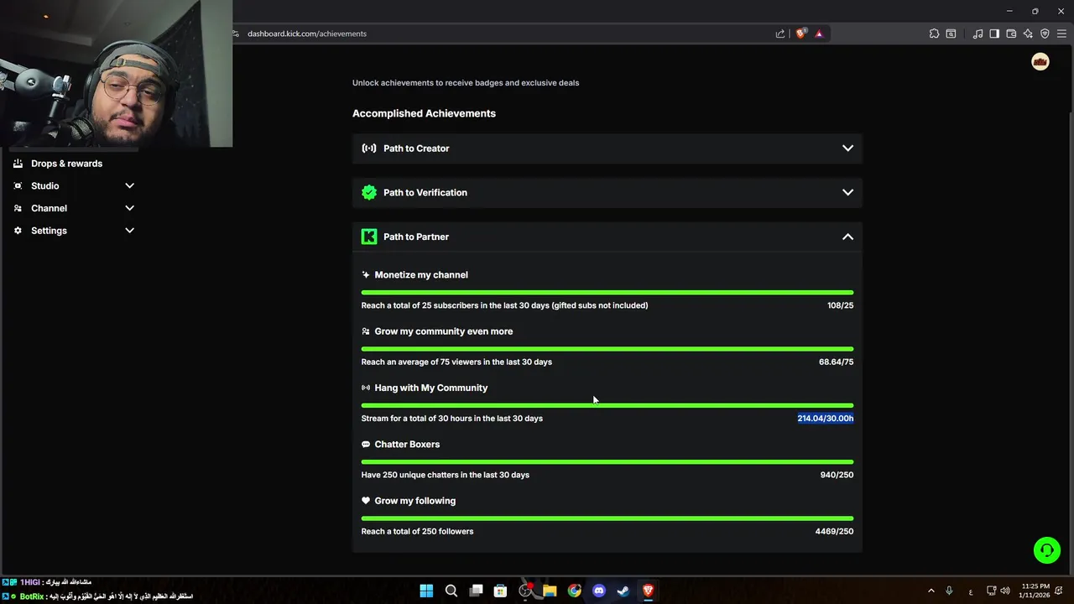Open the browser hamburger menu
Image resolution: width=1074 pixels, height=604 pixels.
(x=1061, y=34)
